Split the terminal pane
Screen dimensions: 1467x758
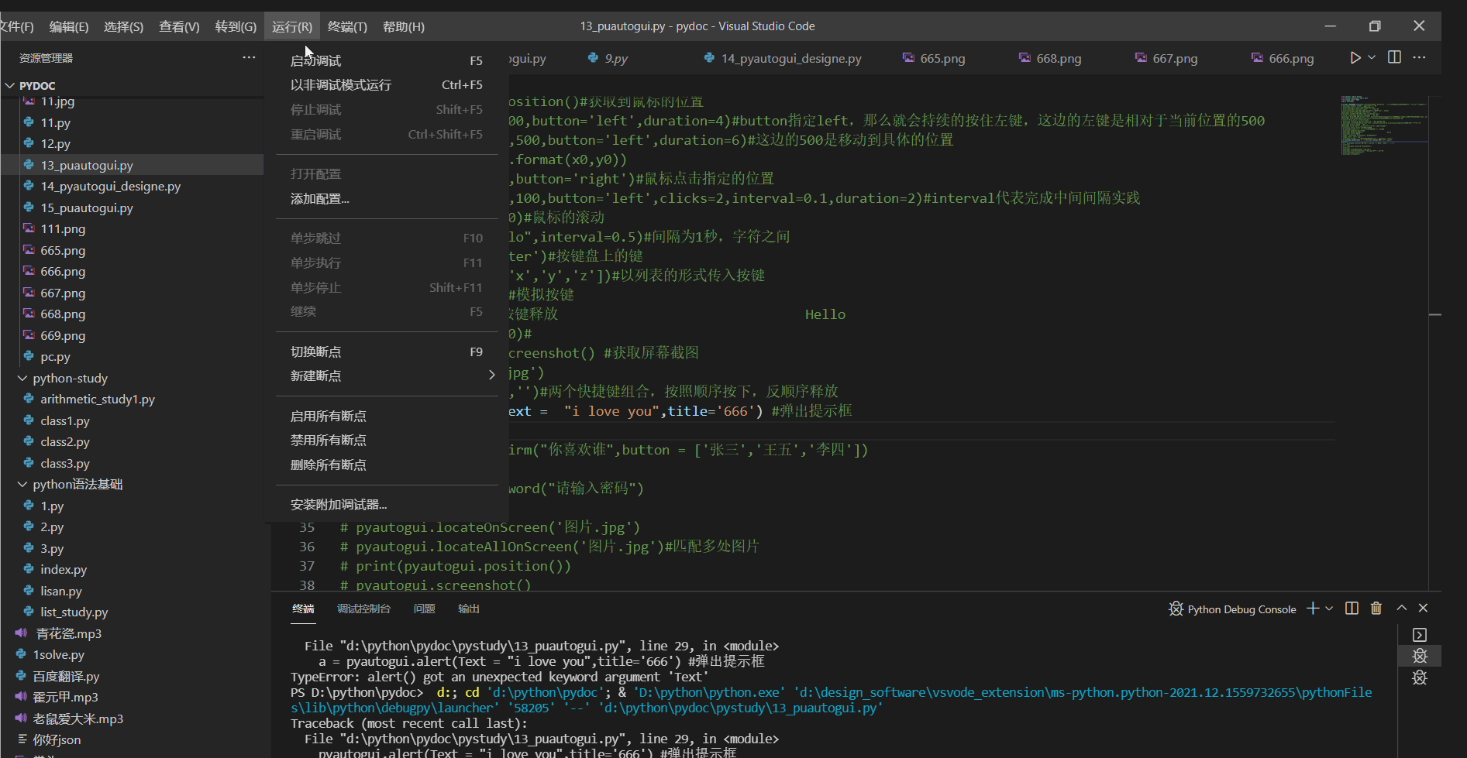click(1352, 609)
